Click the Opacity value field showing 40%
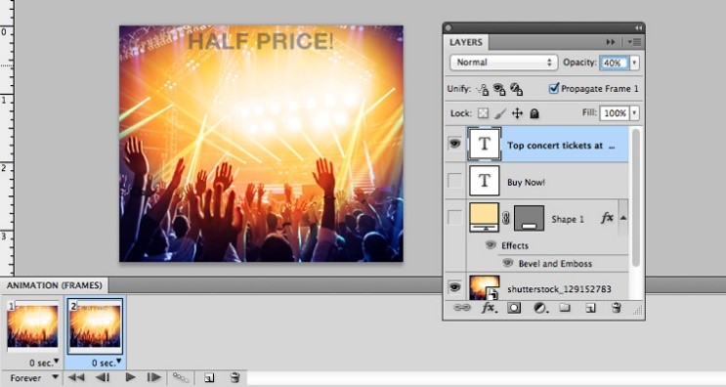Screen dimensions: 726x387 614,63
